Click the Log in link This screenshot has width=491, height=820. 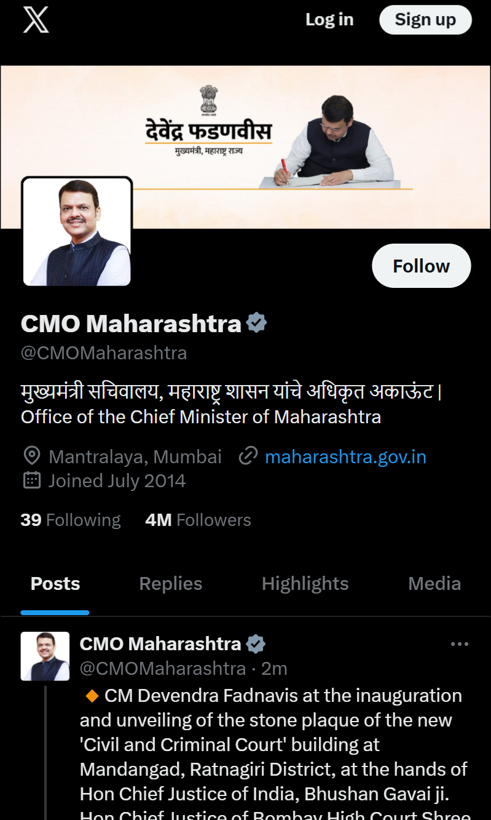click(329, 20)
